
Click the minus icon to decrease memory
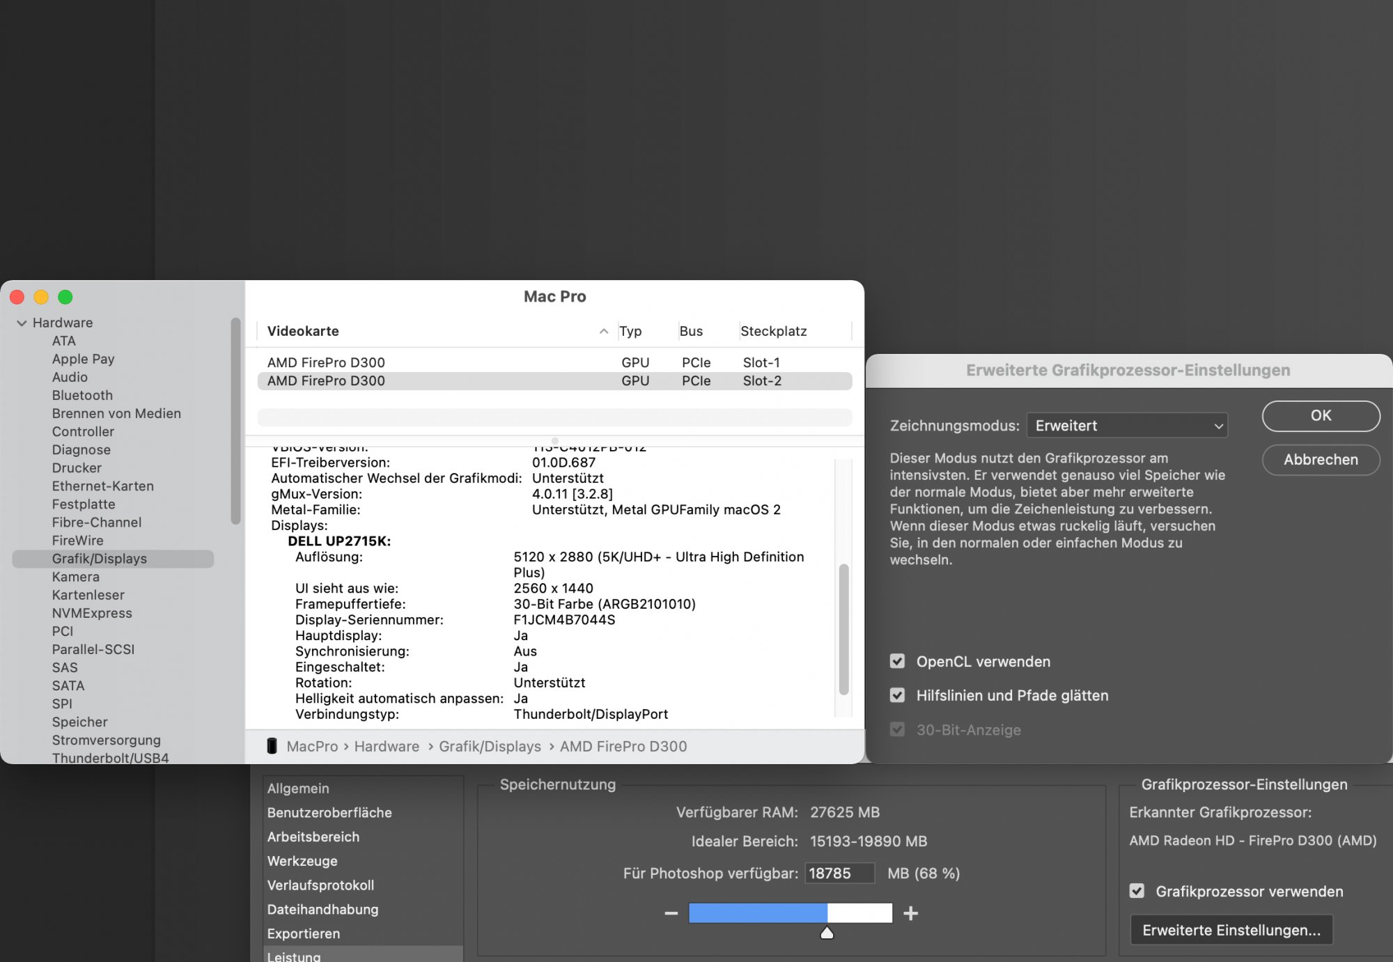671,913
